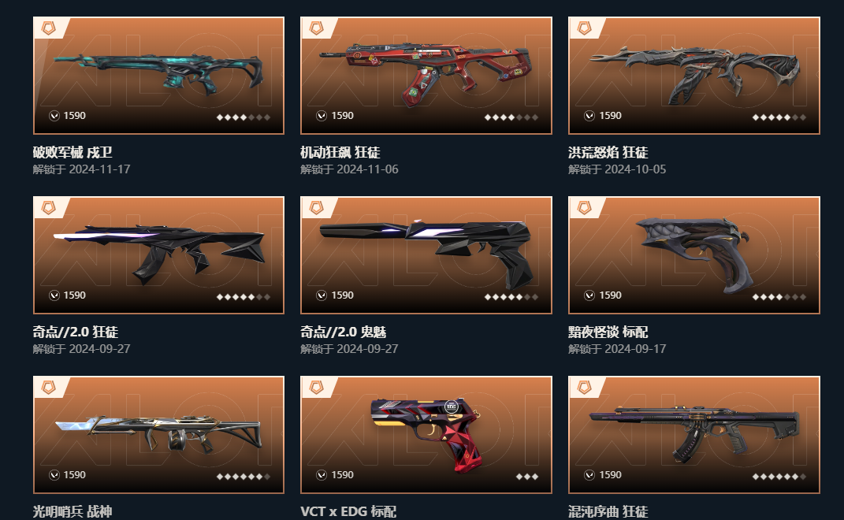Click the 机动狂飙 狂徒 title text
844x520 pixels.
[340, 152]
